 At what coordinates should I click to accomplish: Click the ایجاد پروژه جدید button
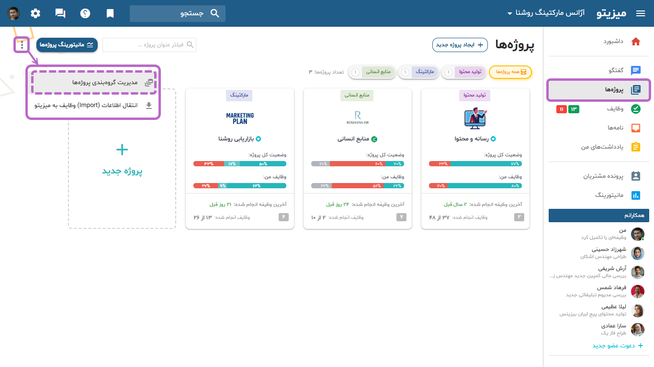pyautogui.click(x=460, y=45)
